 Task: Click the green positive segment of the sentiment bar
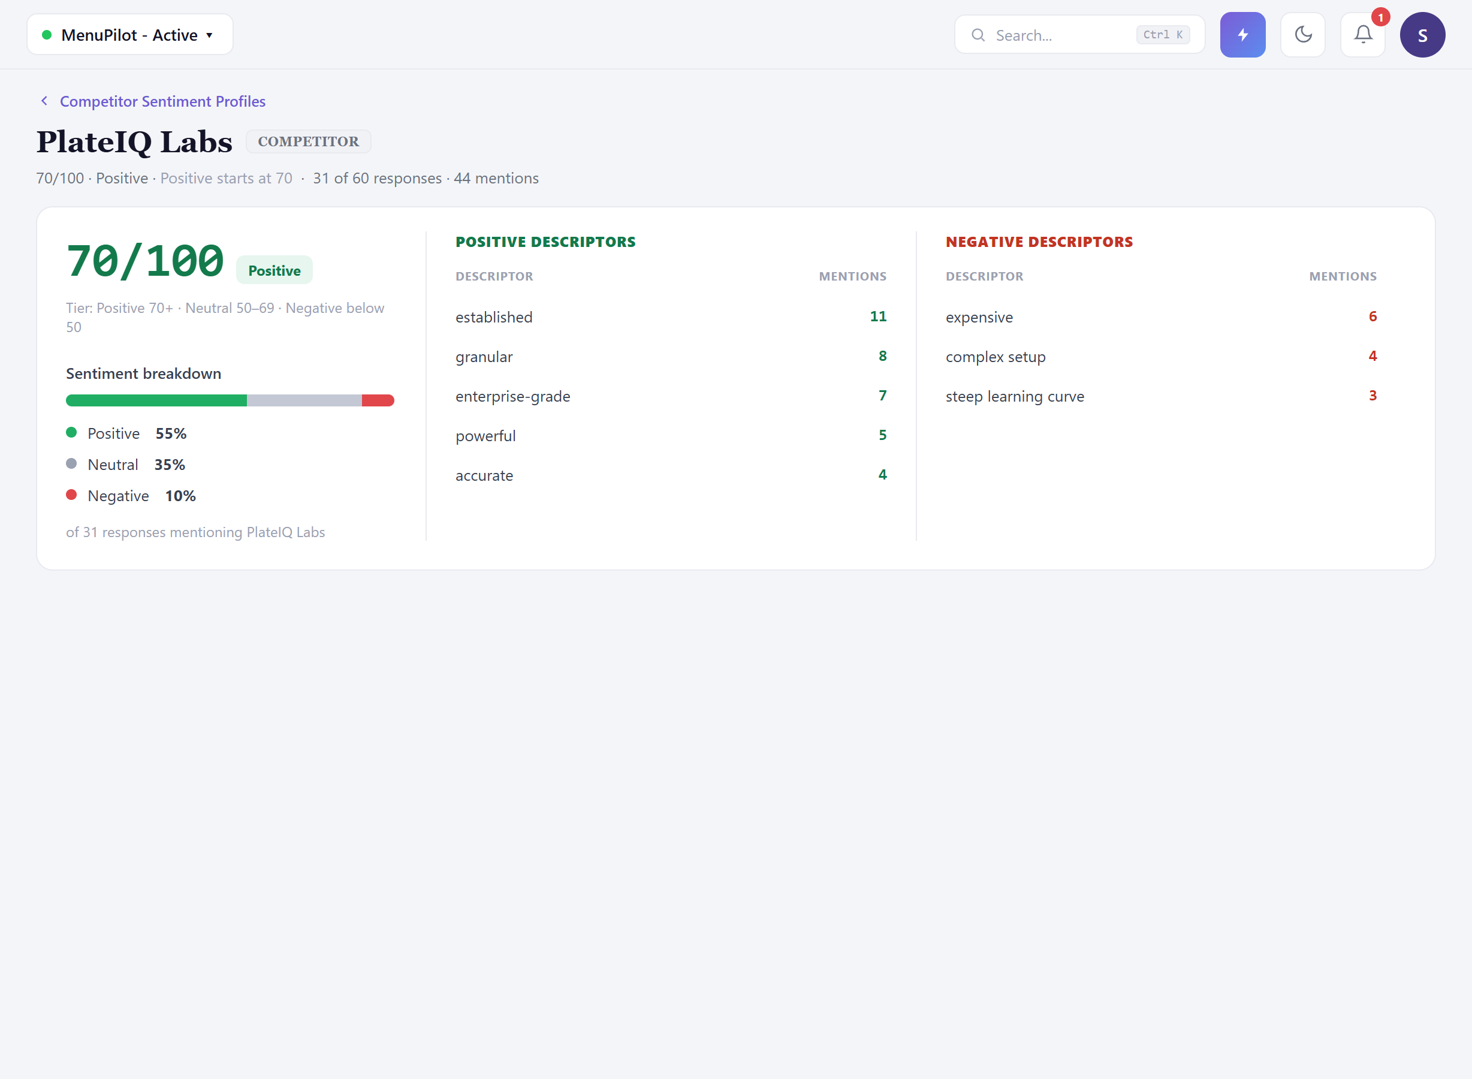pos(156,400)
